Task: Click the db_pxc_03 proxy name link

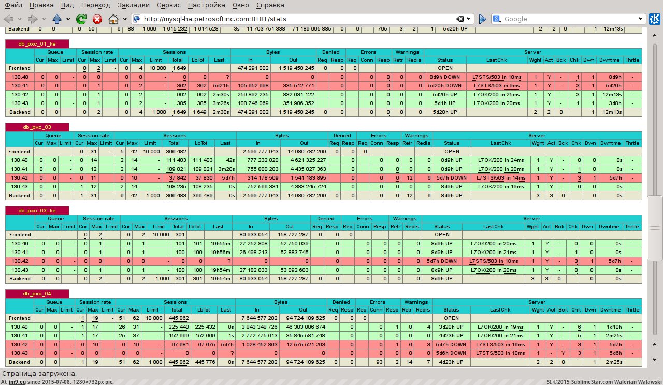Action: 36,127
